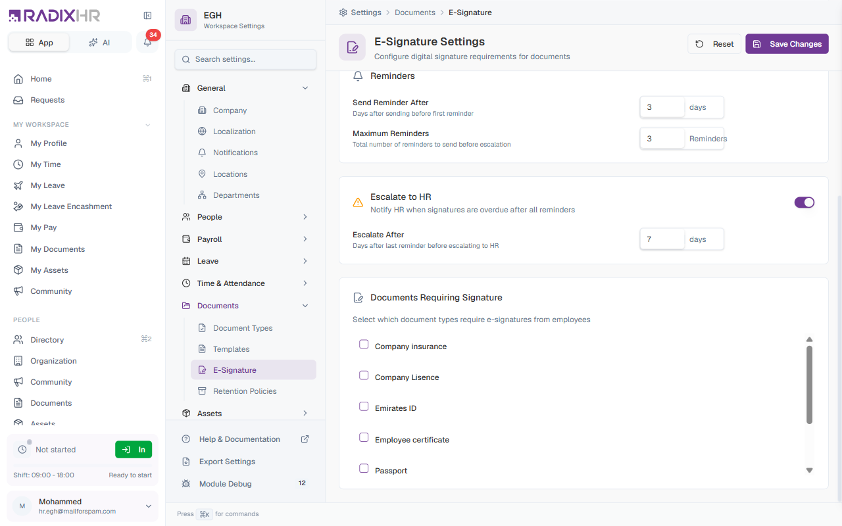
Task: Click the Directory people icon
Action: coord(18,340)
